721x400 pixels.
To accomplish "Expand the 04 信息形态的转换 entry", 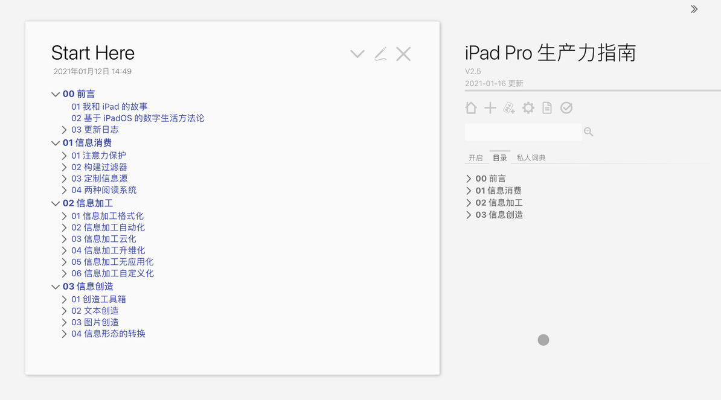I will [65, 334].
